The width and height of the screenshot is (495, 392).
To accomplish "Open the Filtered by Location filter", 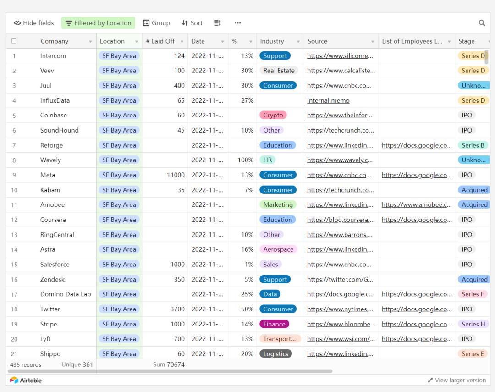I will click(x=98, y=23).
